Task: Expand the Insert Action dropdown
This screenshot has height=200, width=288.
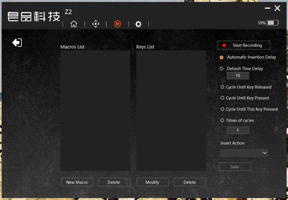Action: pyautogui.click(x=244, y=153)
